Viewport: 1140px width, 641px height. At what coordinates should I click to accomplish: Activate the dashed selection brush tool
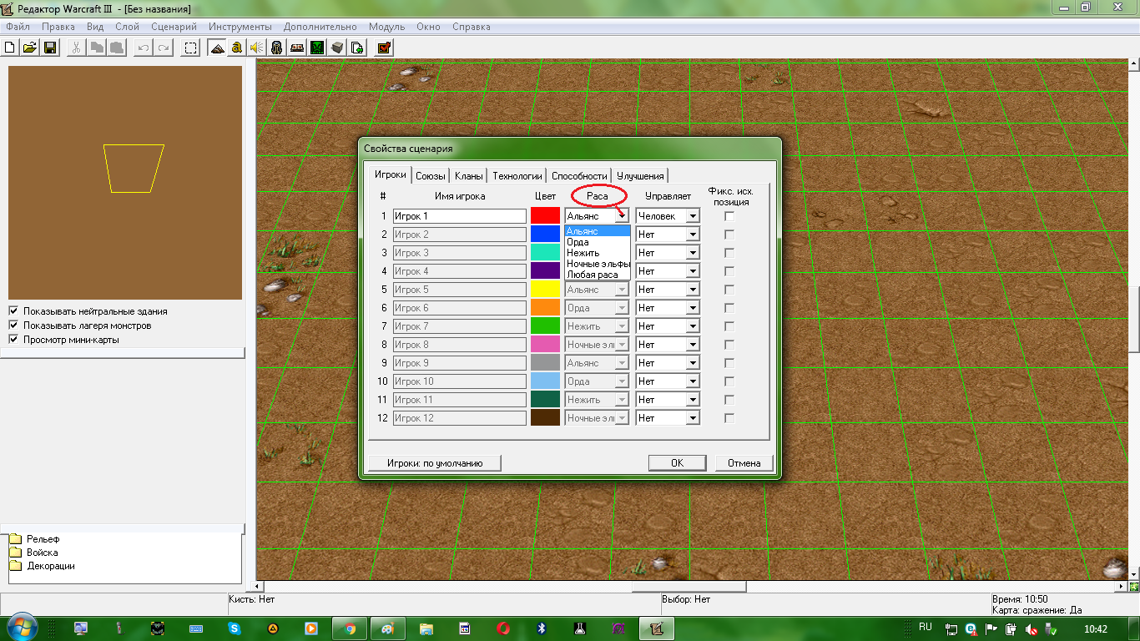coord(191,48)
